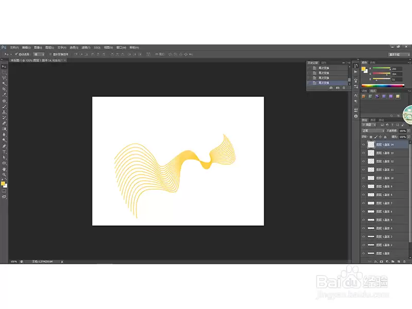Click thumbnail of layer 图层 1 副本 11

pyautogui.click(x=371, y=170)
